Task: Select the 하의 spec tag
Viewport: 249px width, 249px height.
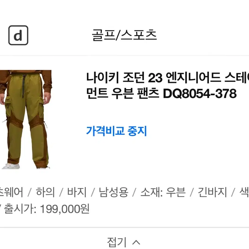Action: click(x=45, y=192)
